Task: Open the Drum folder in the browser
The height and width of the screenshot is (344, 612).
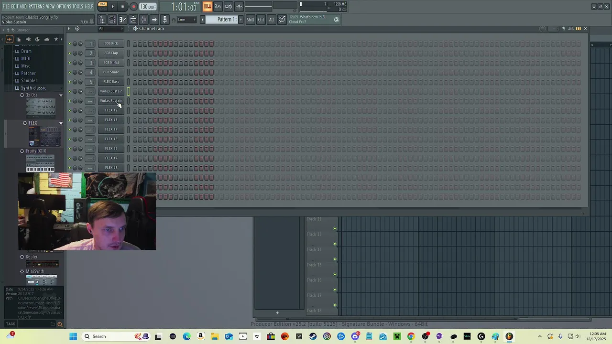Action: [x=26, y=51]
